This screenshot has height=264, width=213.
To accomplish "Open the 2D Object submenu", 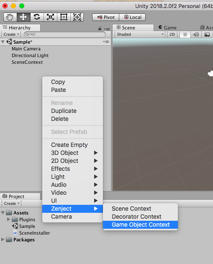I will coord(72,161).
